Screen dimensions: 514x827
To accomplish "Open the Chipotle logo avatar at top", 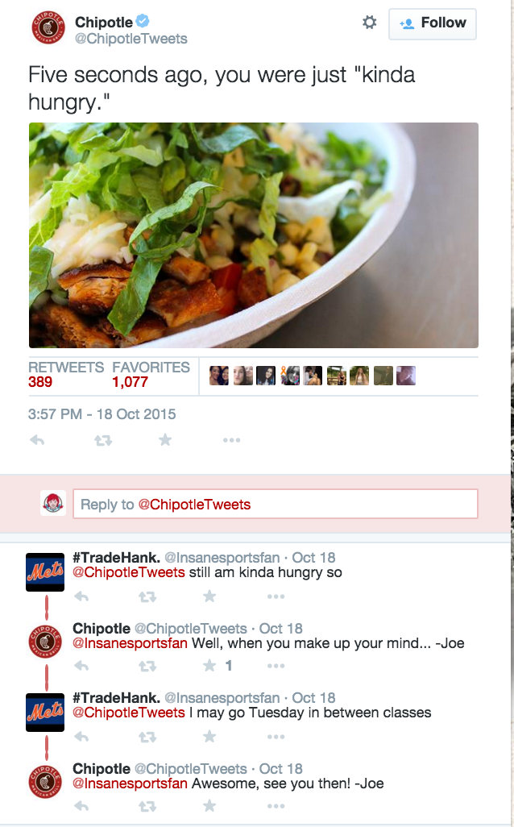I will (x=48, y=27).
